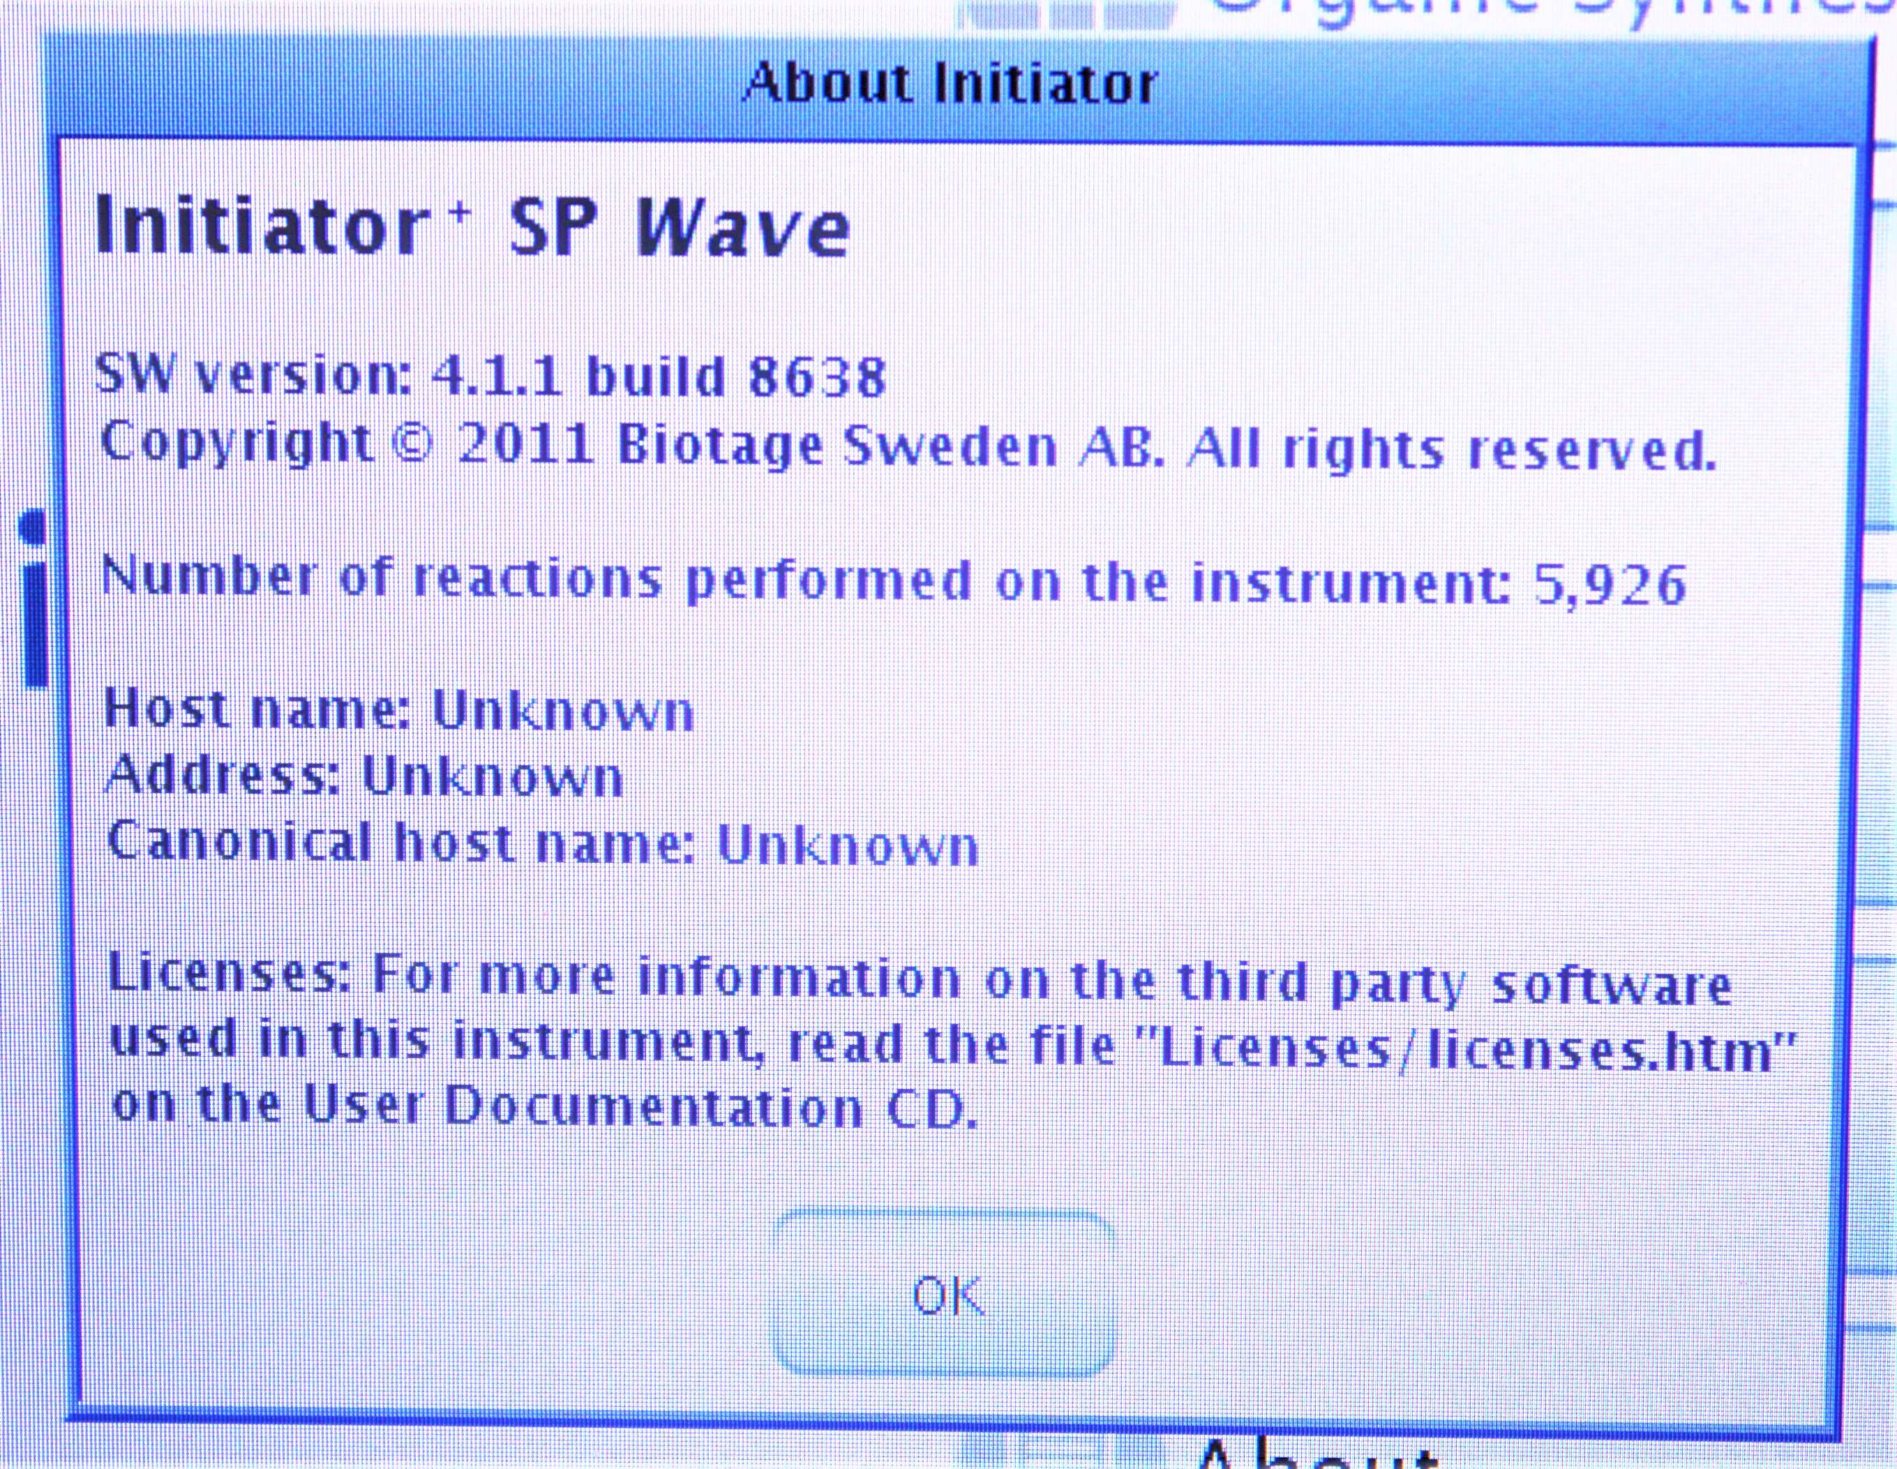Click the Host name: Unknown line
The width and height of the screenshot is (1897, 1469).
pos(398,709)
